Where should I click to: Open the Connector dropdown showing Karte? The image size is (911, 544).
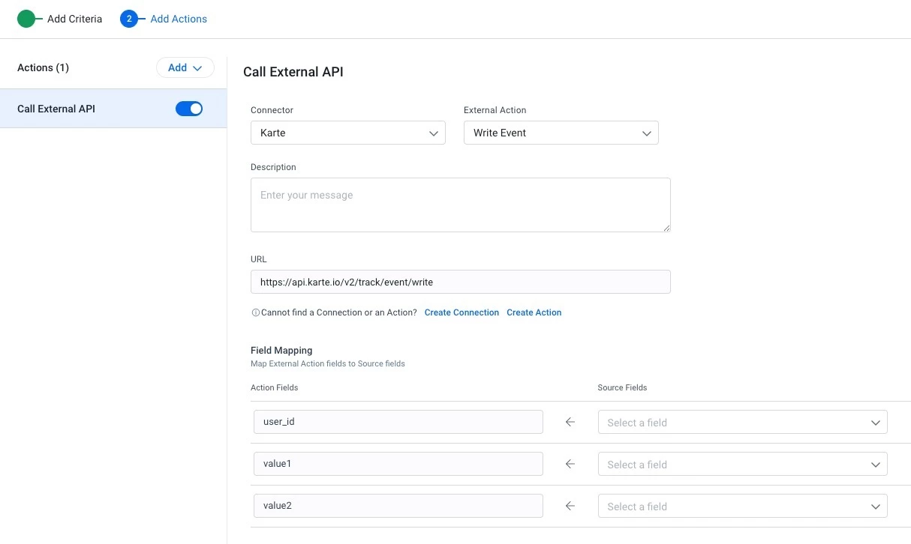[x=347, y=133]
